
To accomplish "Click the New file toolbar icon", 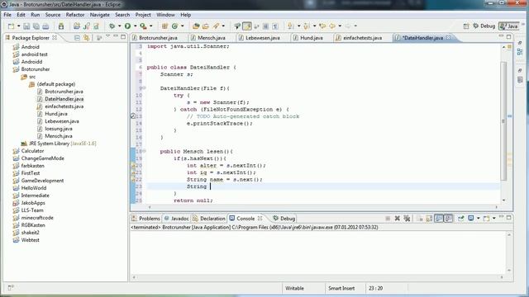I will (x=11, y=26).
